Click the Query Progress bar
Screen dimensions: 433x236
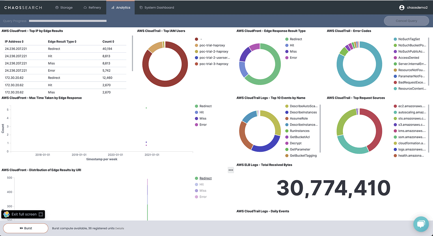coord(68,21)
